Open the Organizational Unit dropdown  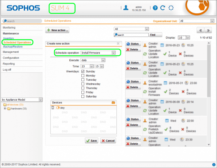coord(197,21)
